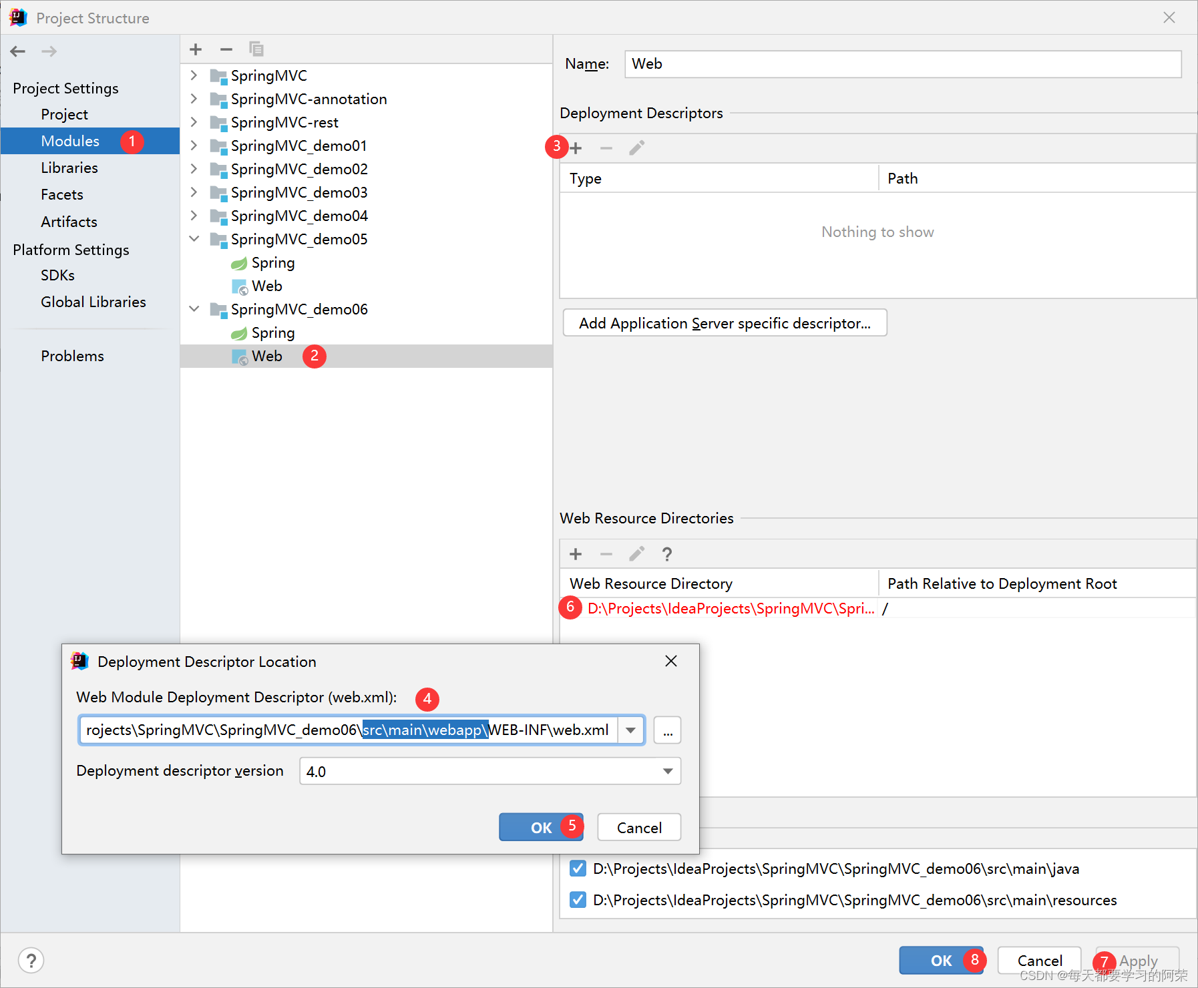Collapse the SpringMVC_demo05 module node
This screenshot has width=1198, height=988.
coord(194,239)
